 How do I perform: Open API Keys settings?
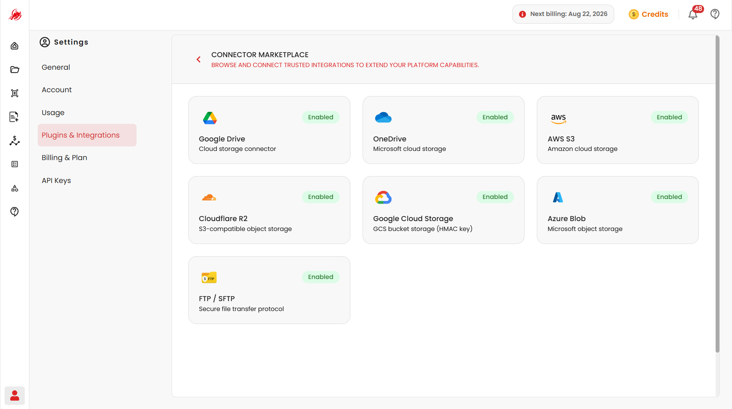point(56,181)
